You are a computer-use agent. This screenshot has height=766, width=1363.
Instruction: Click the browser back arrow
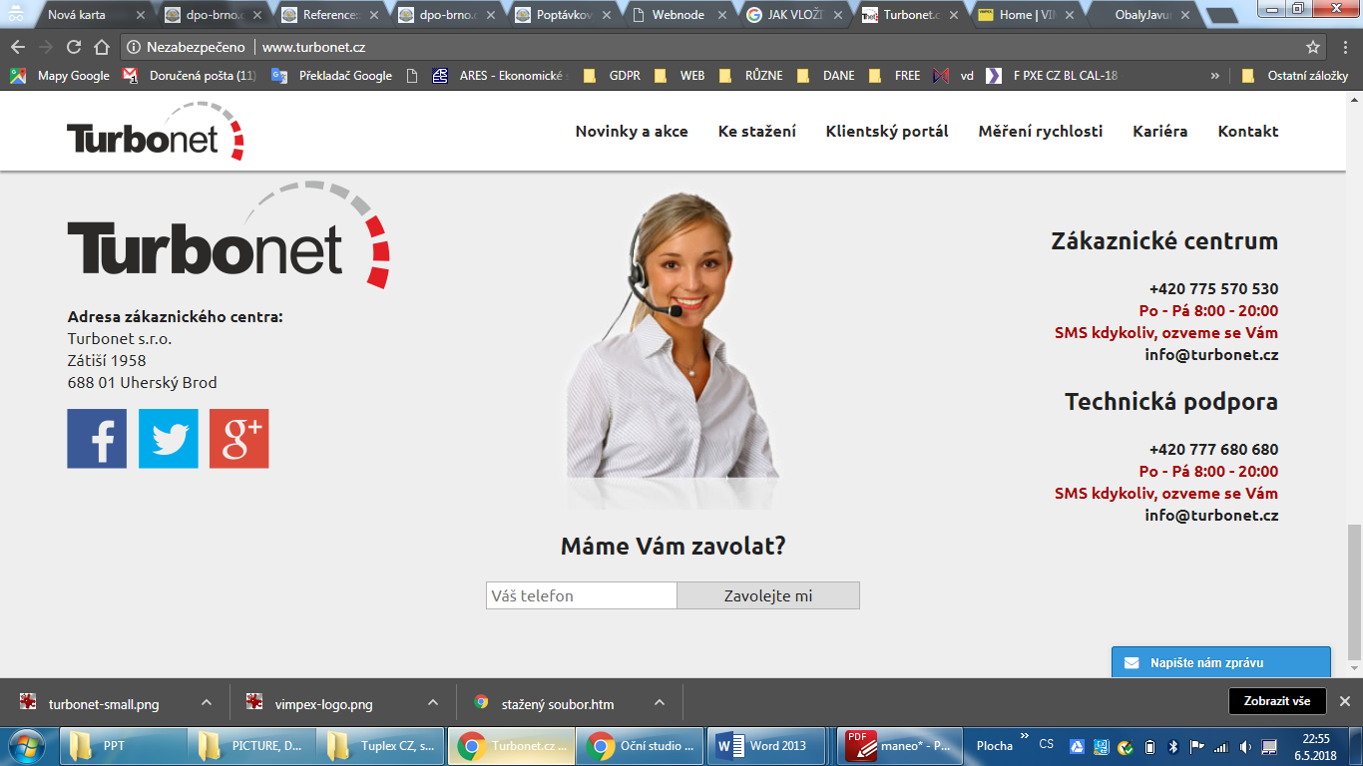18,47
